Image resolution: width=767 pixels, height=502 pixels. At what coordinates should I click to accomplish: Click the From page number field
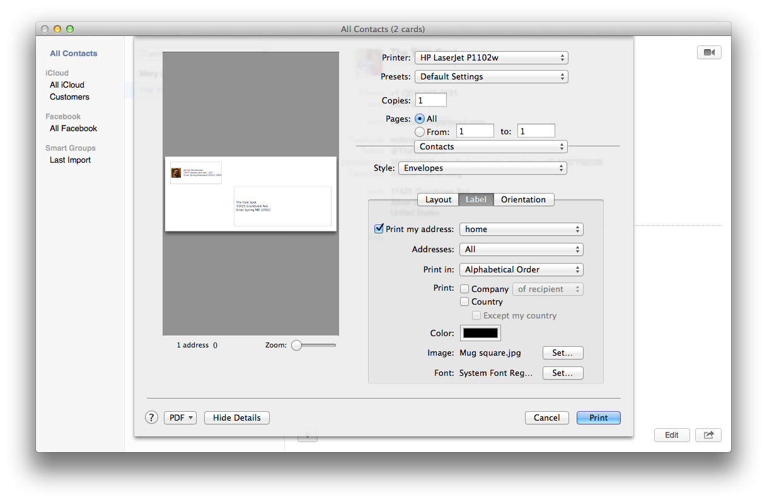(x=475, y=131)
